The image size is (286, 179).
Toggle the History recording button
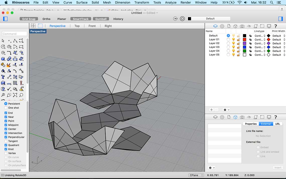coord(118,19)
